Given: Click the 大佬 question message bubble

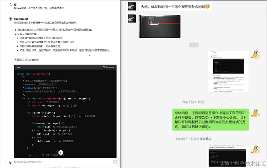Looking at the screenshot, I should pyautogui.click(x=175, y=7).
